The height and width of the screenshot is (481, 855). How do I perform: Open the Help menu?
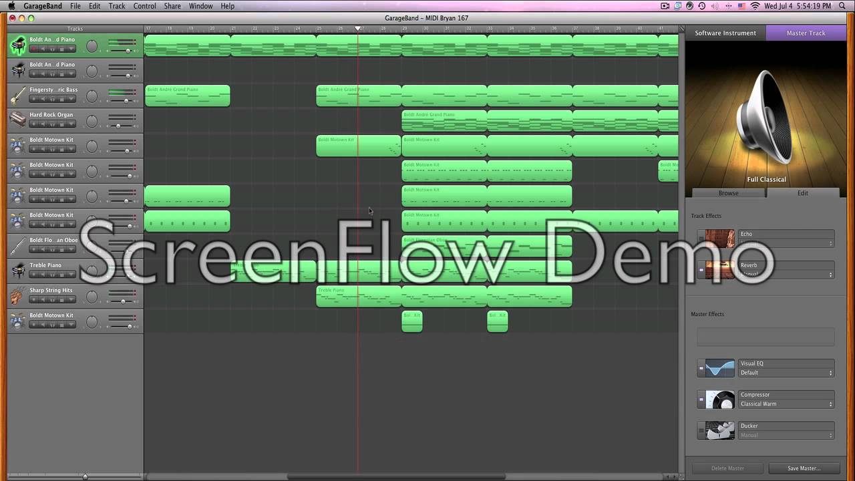click(227, 6)
